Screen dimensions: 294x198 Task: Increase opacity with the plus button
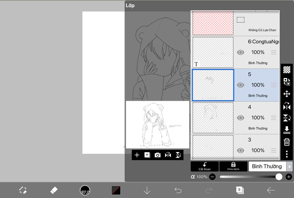click(289, 177)
